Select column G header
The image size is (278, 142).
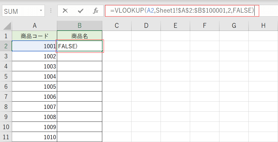234,26
